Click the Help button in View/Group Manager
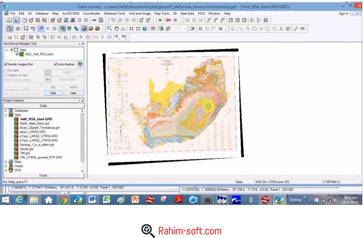Screen dimensions: 363x238 pos(73,93)
